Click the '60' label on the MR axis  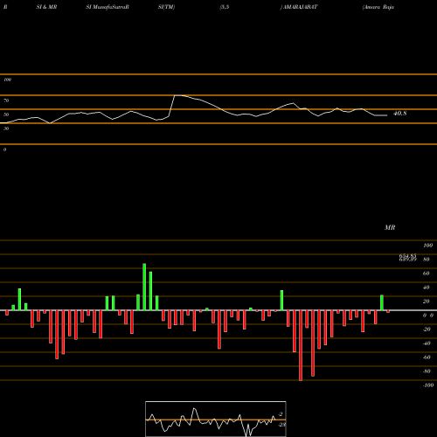click(427, 274)
